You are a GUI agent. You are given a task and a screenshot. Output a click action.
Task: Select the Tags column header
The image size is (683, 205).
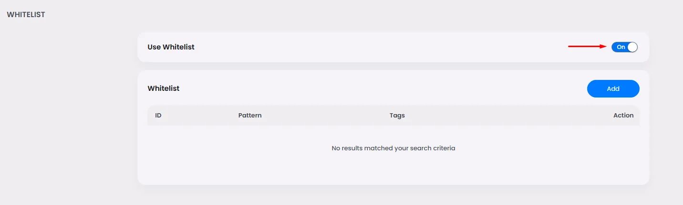[x=397, y=115]
